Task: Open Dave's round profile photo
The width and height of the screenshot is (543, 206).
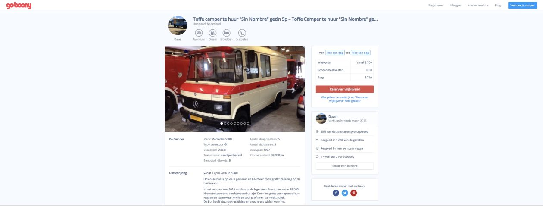Action: (x=178, y=25)
